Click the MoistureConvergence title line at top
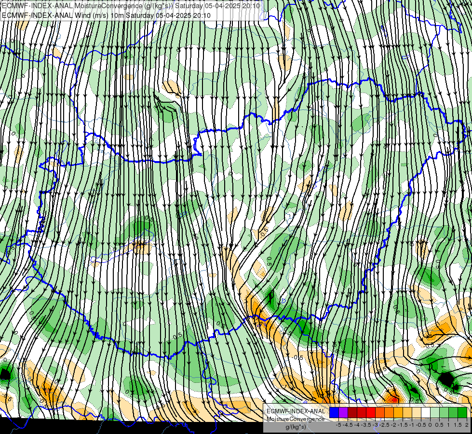This screenshot has height=434, width=472. (131, 6)
